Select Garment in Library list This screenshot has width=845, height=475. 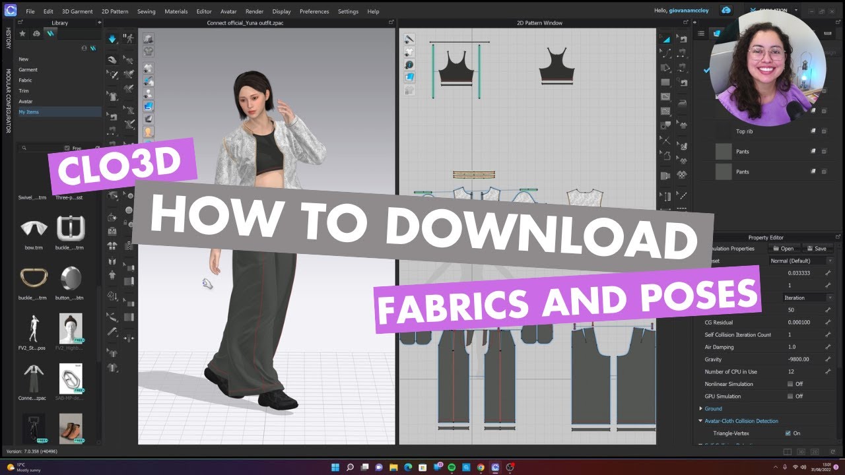coord(28,70)
